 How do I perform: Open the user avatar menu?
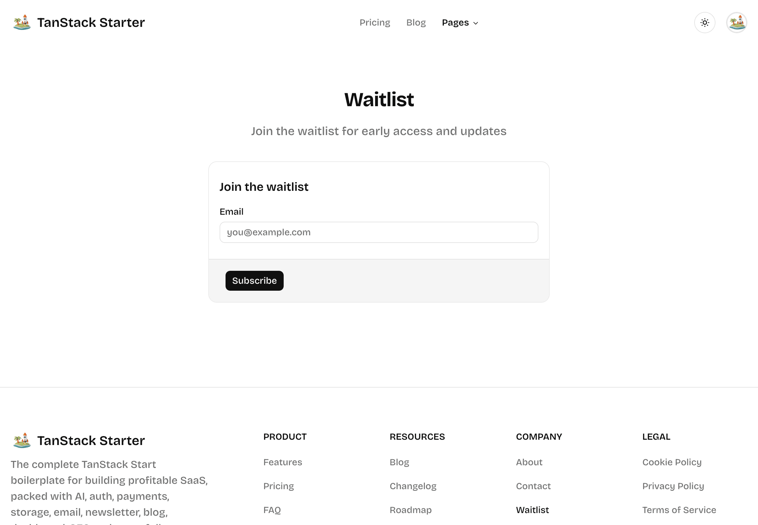[737, 22]
